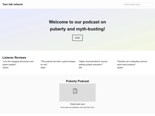Image resolution: width=155 pixels, height=116 pixels.
Task: Click the reviewer name Aiden
Action: pos(43,68)
